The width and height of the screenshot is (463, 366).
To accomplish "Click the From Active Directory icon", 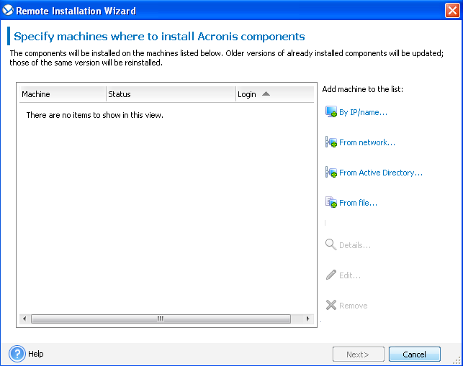I will 331,173.
